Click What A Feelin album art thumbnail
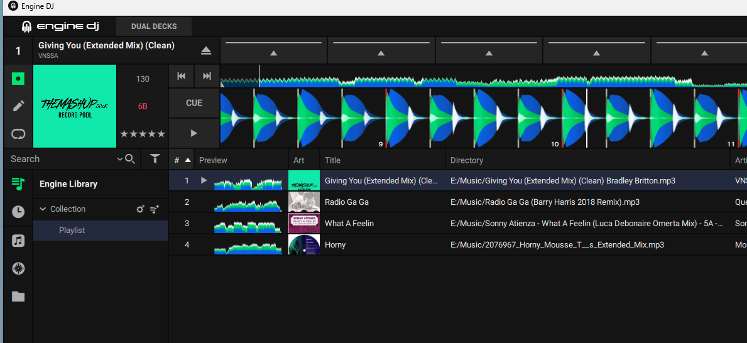Image resolution: width=747 pixels, height=343 pixels. (304, 224)
